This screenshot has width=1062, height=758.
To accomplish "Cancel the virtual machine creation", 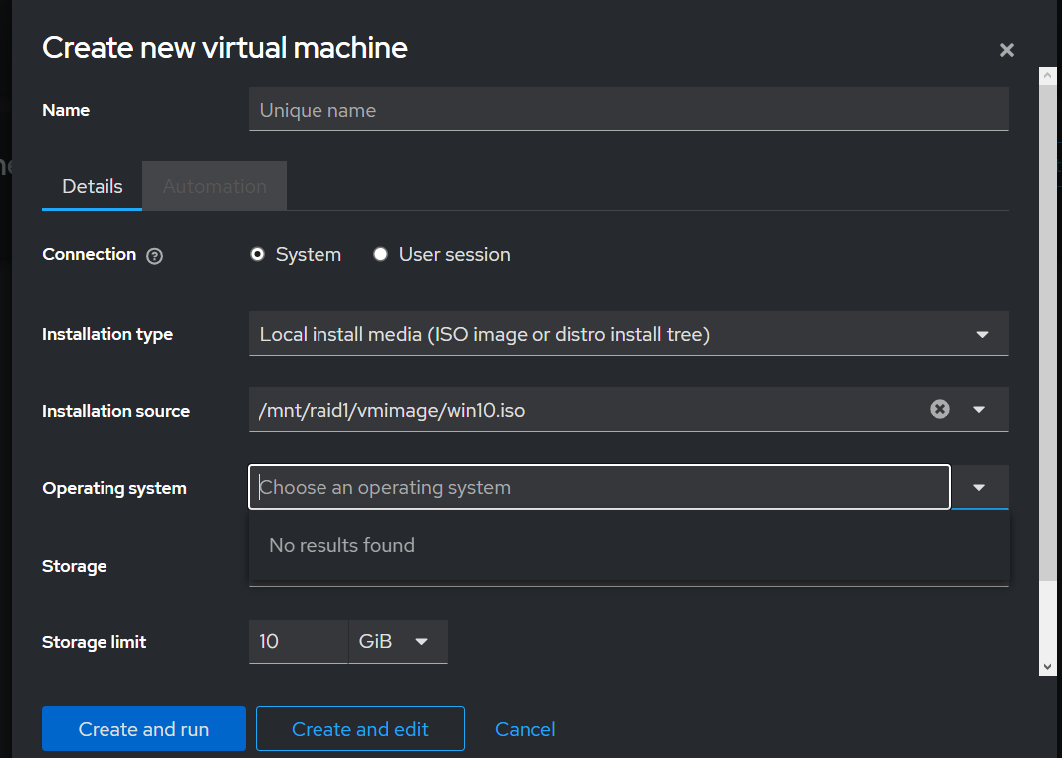I will (525, 728).
